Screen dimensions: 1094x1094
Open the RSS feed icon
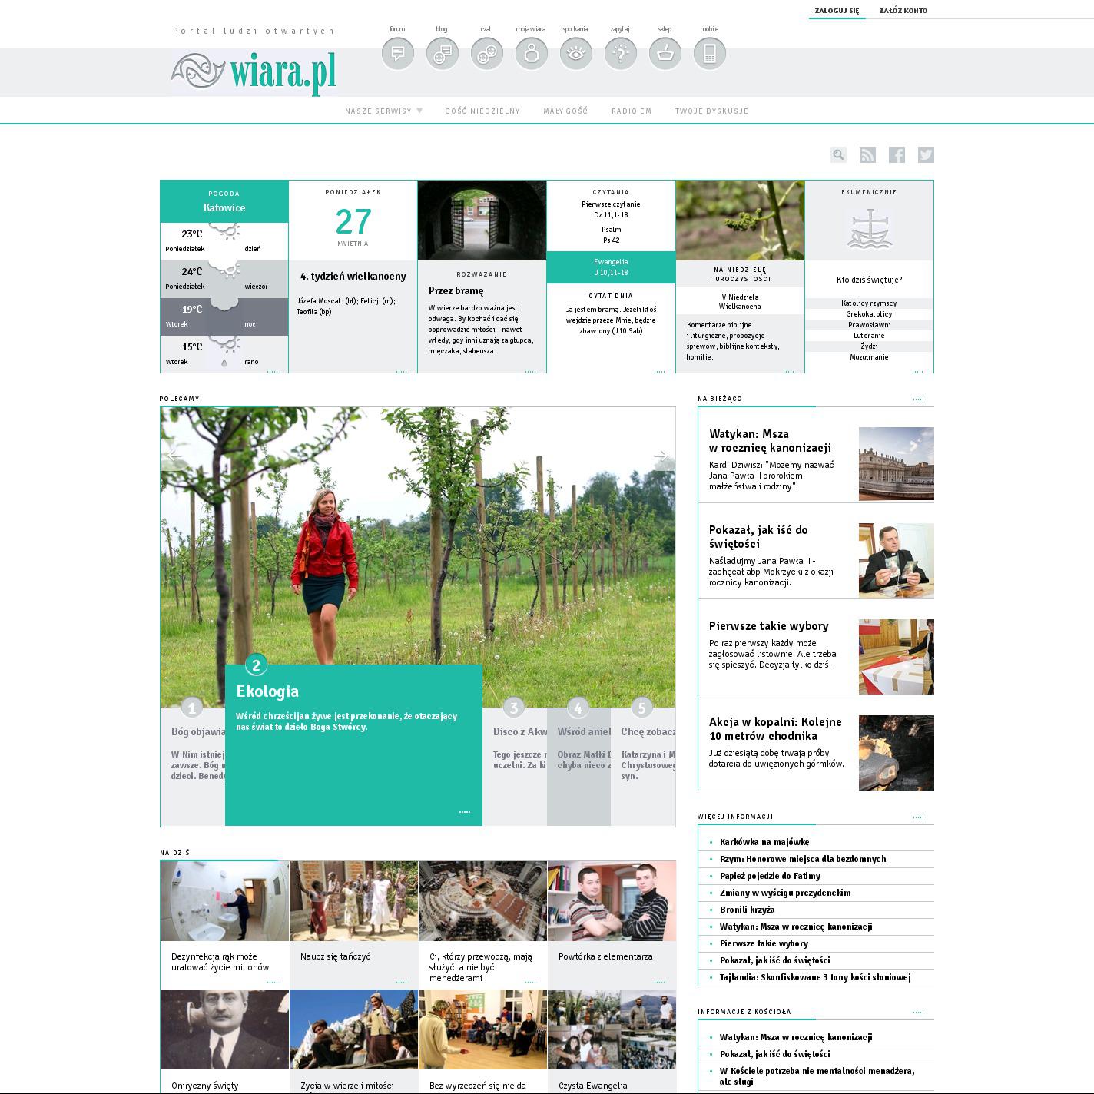[867, 155]
